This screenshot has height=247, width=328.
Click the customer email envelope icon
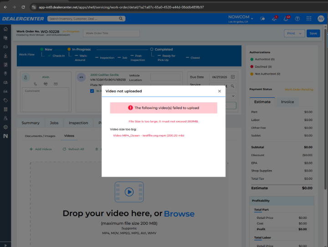tap(56, 84)
